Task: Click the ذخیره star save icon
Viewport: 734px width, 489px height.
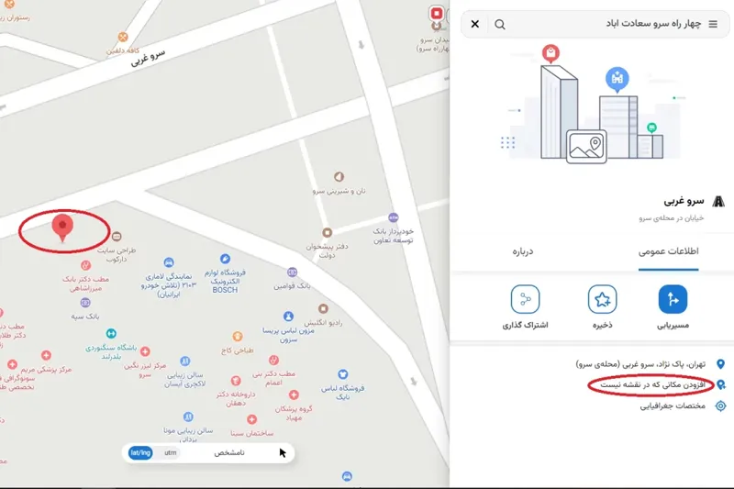Action: point(602,299)
